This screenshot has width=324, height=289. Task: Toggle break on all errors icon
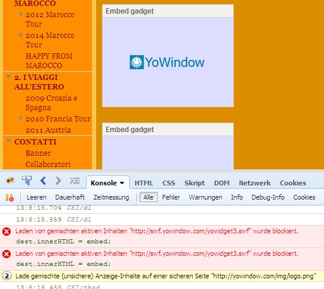[x=9, y=197]
